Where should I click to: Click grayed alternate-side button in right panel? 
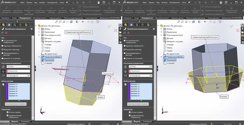click(x=138, y=104)
